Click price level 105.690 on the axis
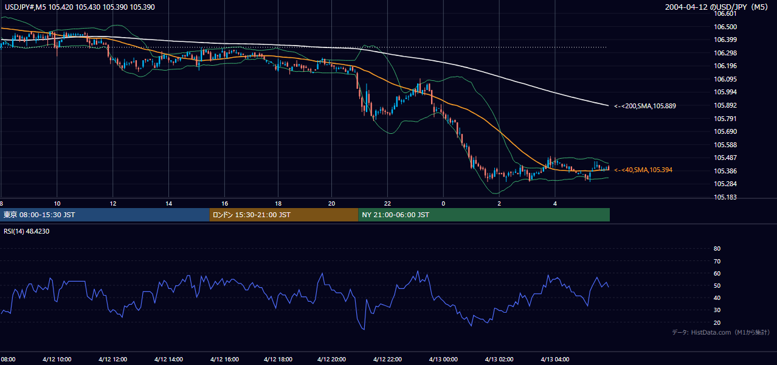The image size is (777, 365). coord(725,131)
